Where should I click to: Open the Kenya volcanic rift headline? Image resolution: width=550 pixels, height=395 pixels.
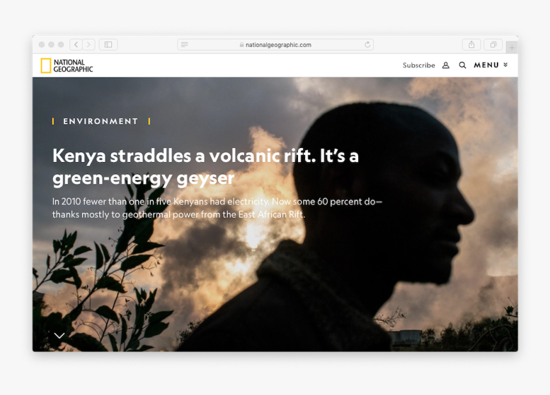click(x=205, y=167)
